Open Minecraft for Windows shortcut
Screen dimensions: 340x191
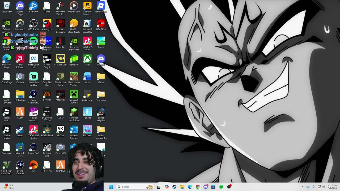(x=74, y=79)
